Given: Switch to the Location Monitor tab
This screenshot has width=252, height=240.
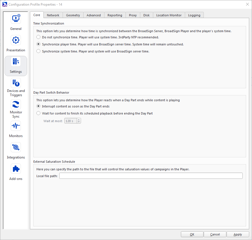Looking at the screenshot, I should coord(169,15).
